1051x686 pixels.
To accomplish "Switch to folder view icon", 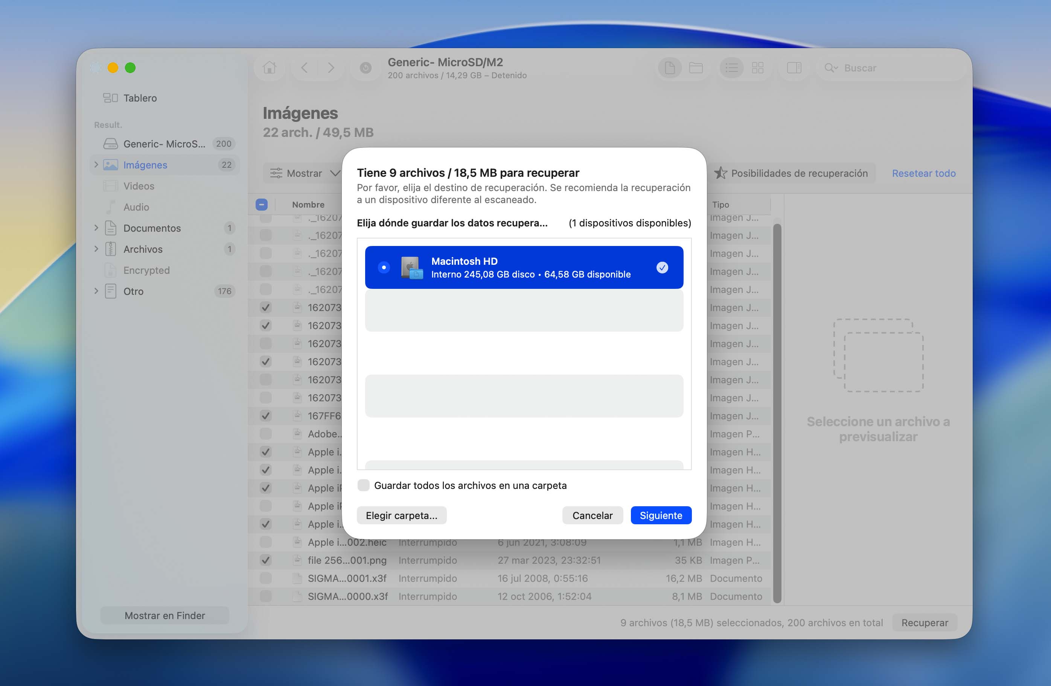I will [x=696, y=68].
